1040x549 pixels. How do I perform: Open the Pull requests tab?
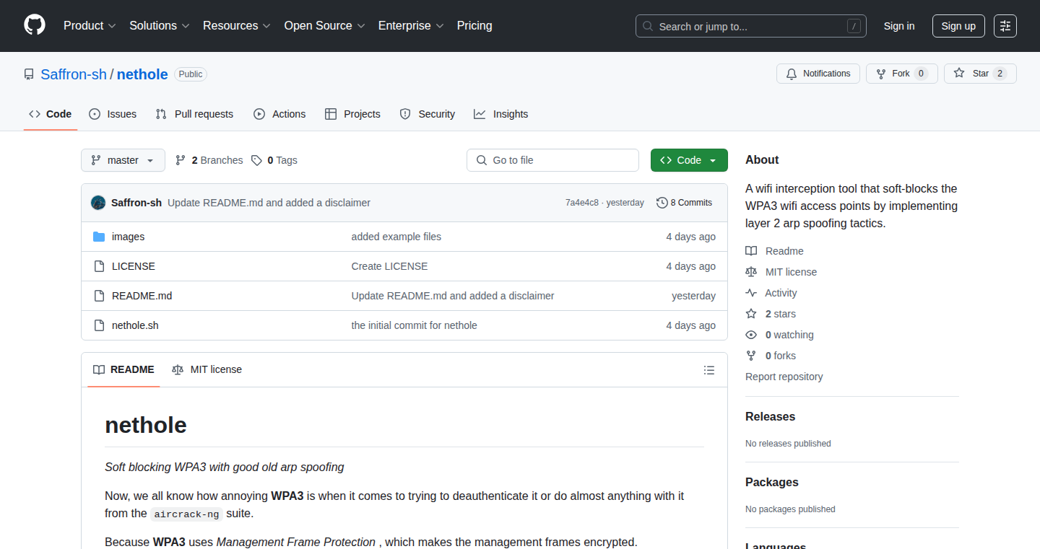point(195,114)
